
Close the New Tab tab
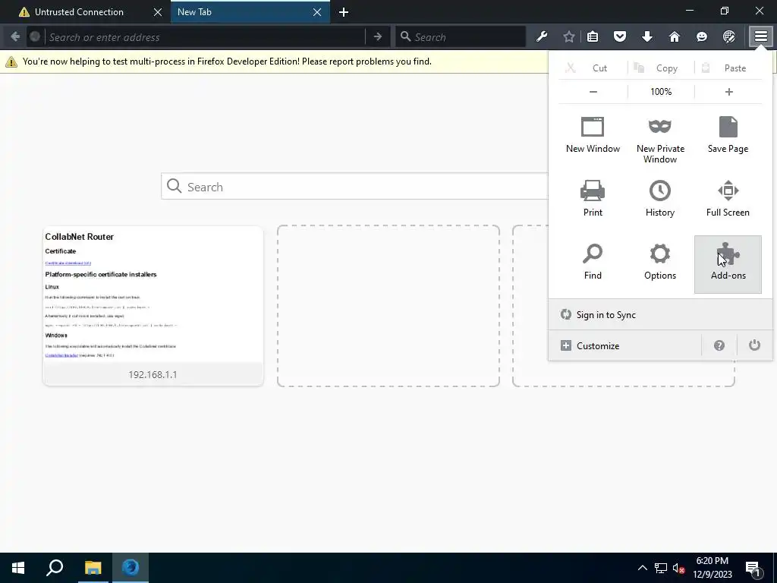point(317,12)
